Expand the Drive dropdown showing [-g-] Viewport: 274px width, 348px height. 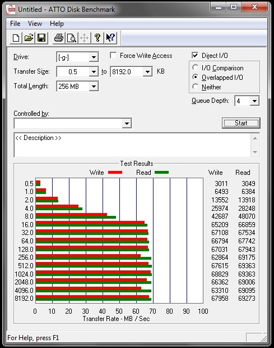94,57
